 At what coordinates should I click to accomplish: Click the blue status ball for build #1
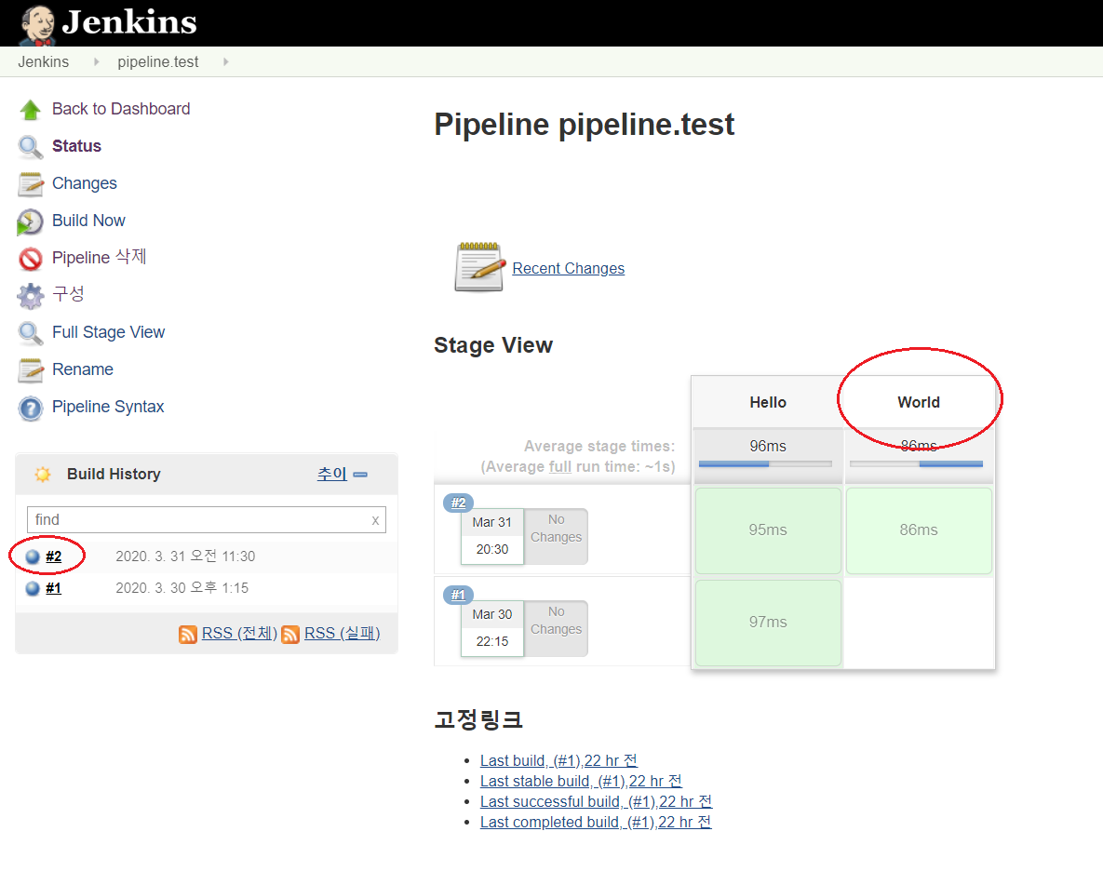pyautogui.click(x=33, y=588)
